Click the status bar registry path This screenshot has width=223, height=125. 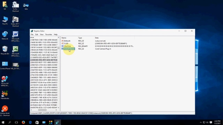[81, 113]
